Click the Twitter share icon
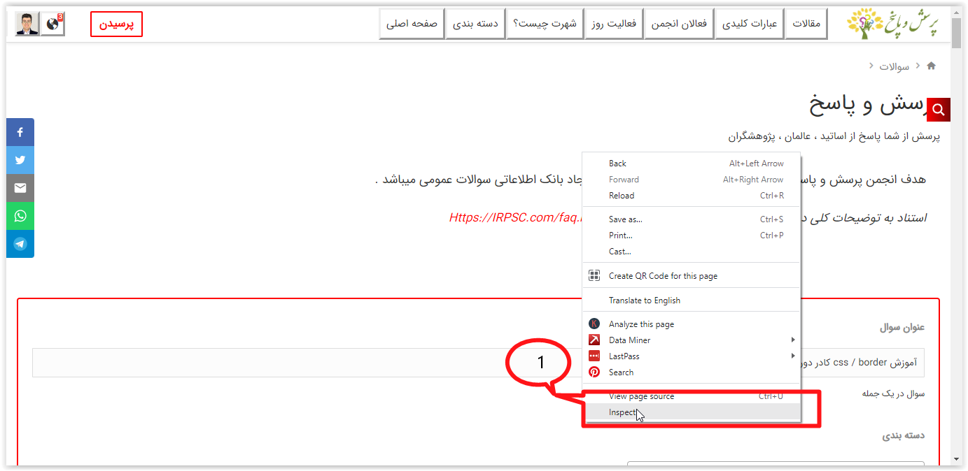This screenshot has width=968, height=471. 20,160
